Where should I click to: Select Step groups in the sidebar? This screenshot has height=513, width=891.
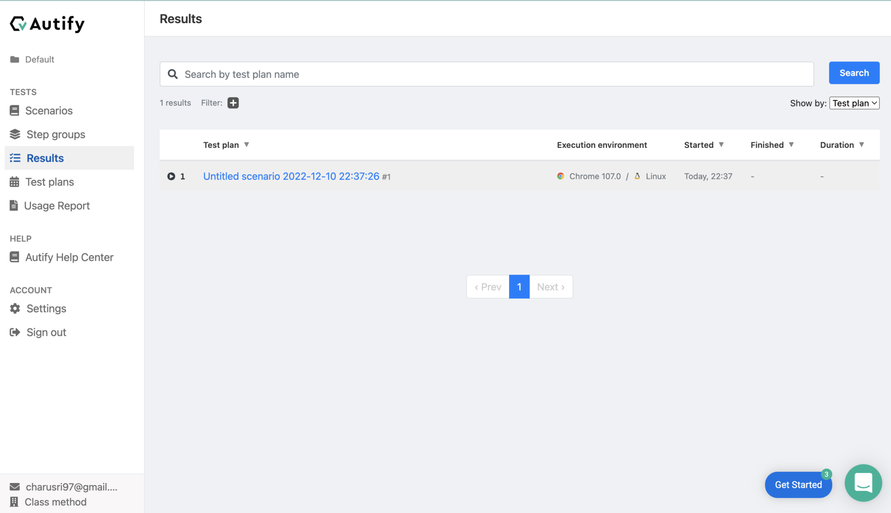55,134
